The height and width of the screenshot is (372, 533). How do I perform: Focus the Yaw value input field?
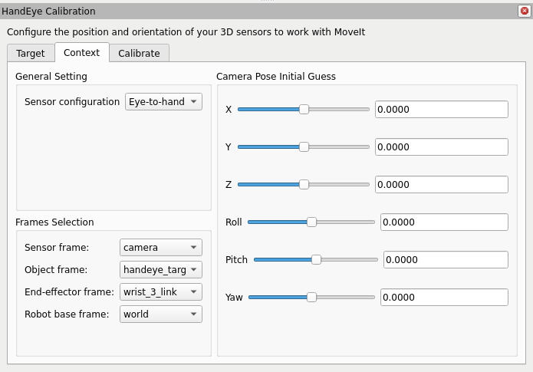444,297
